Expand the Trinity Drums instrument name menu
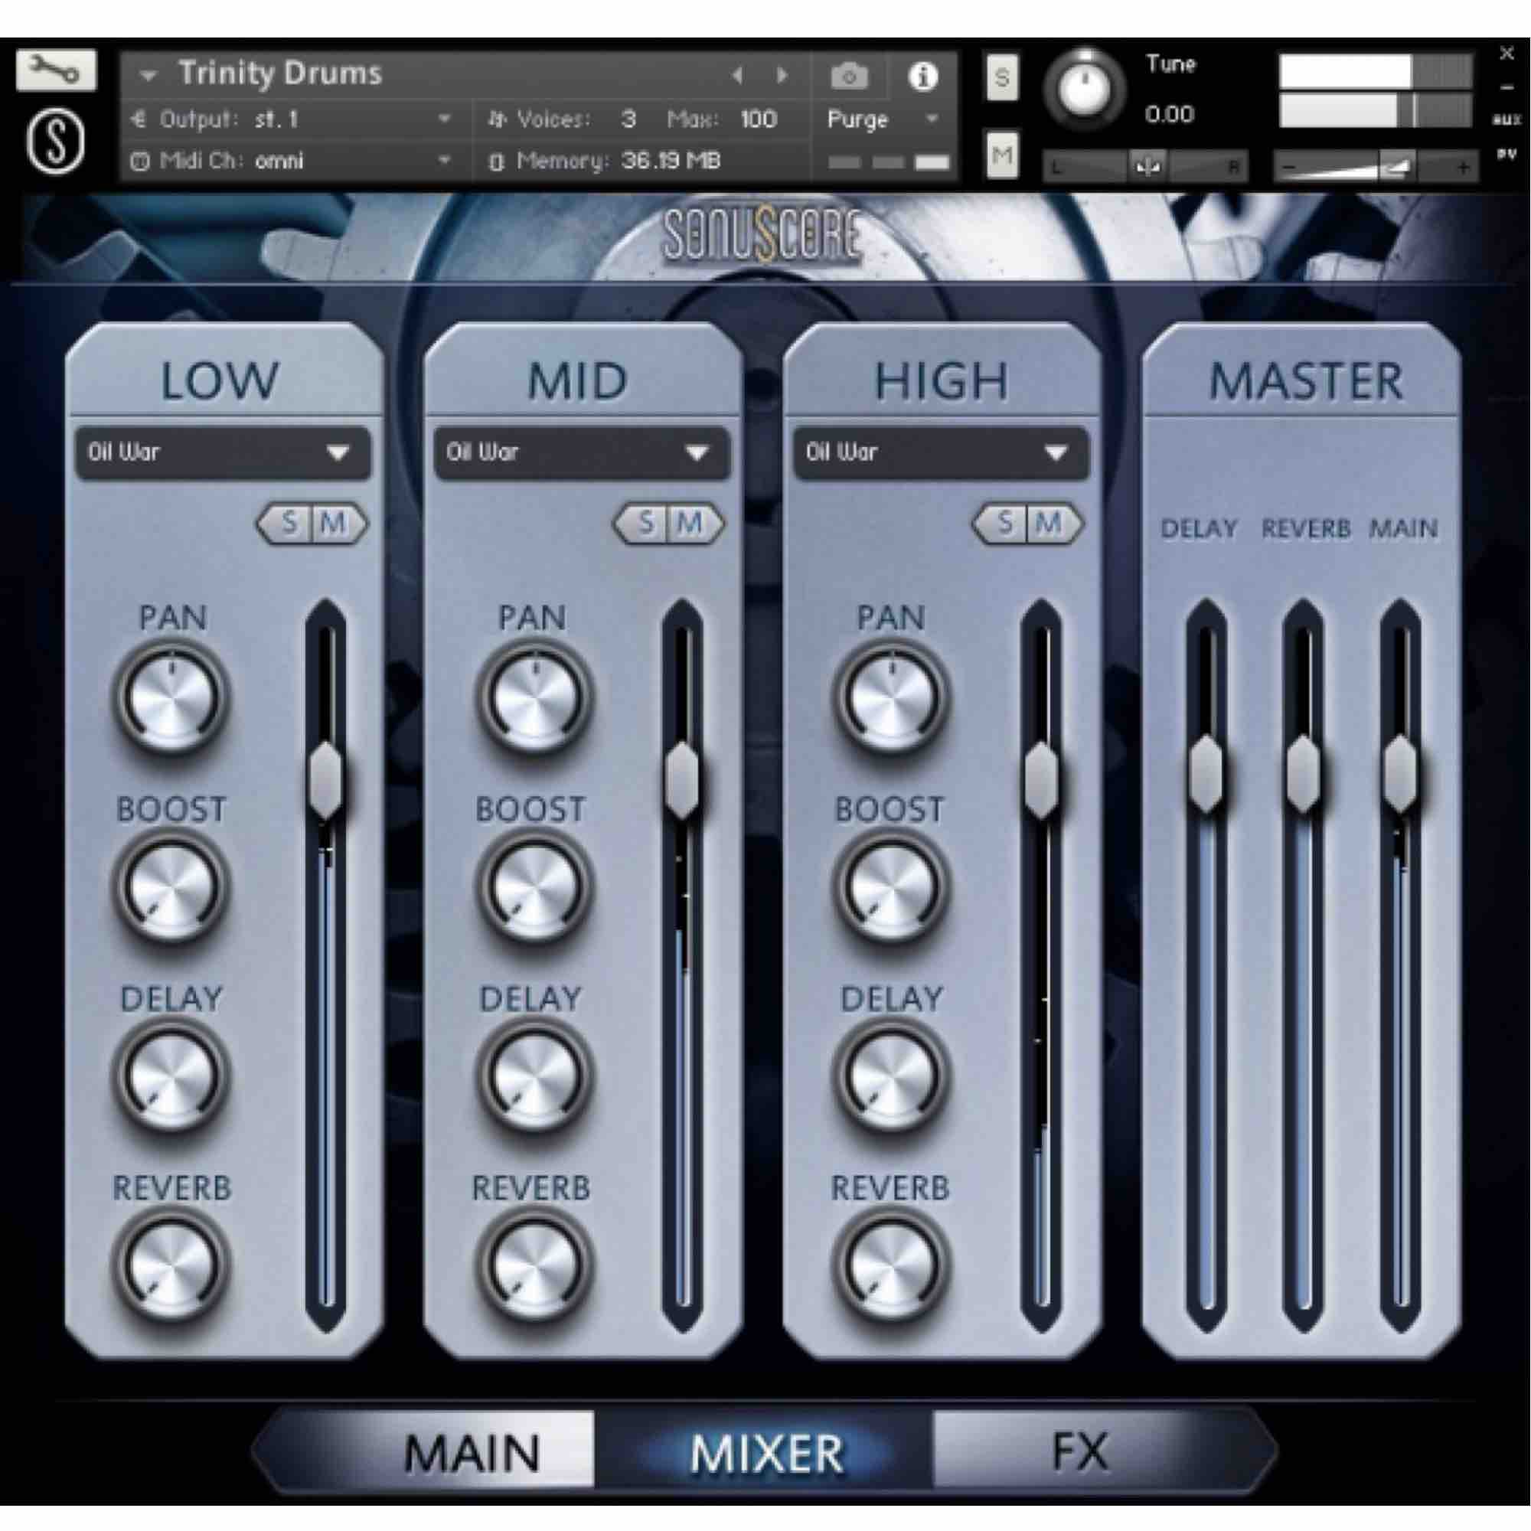The width and height of the screenshot is (1531, 1531). 148,76
